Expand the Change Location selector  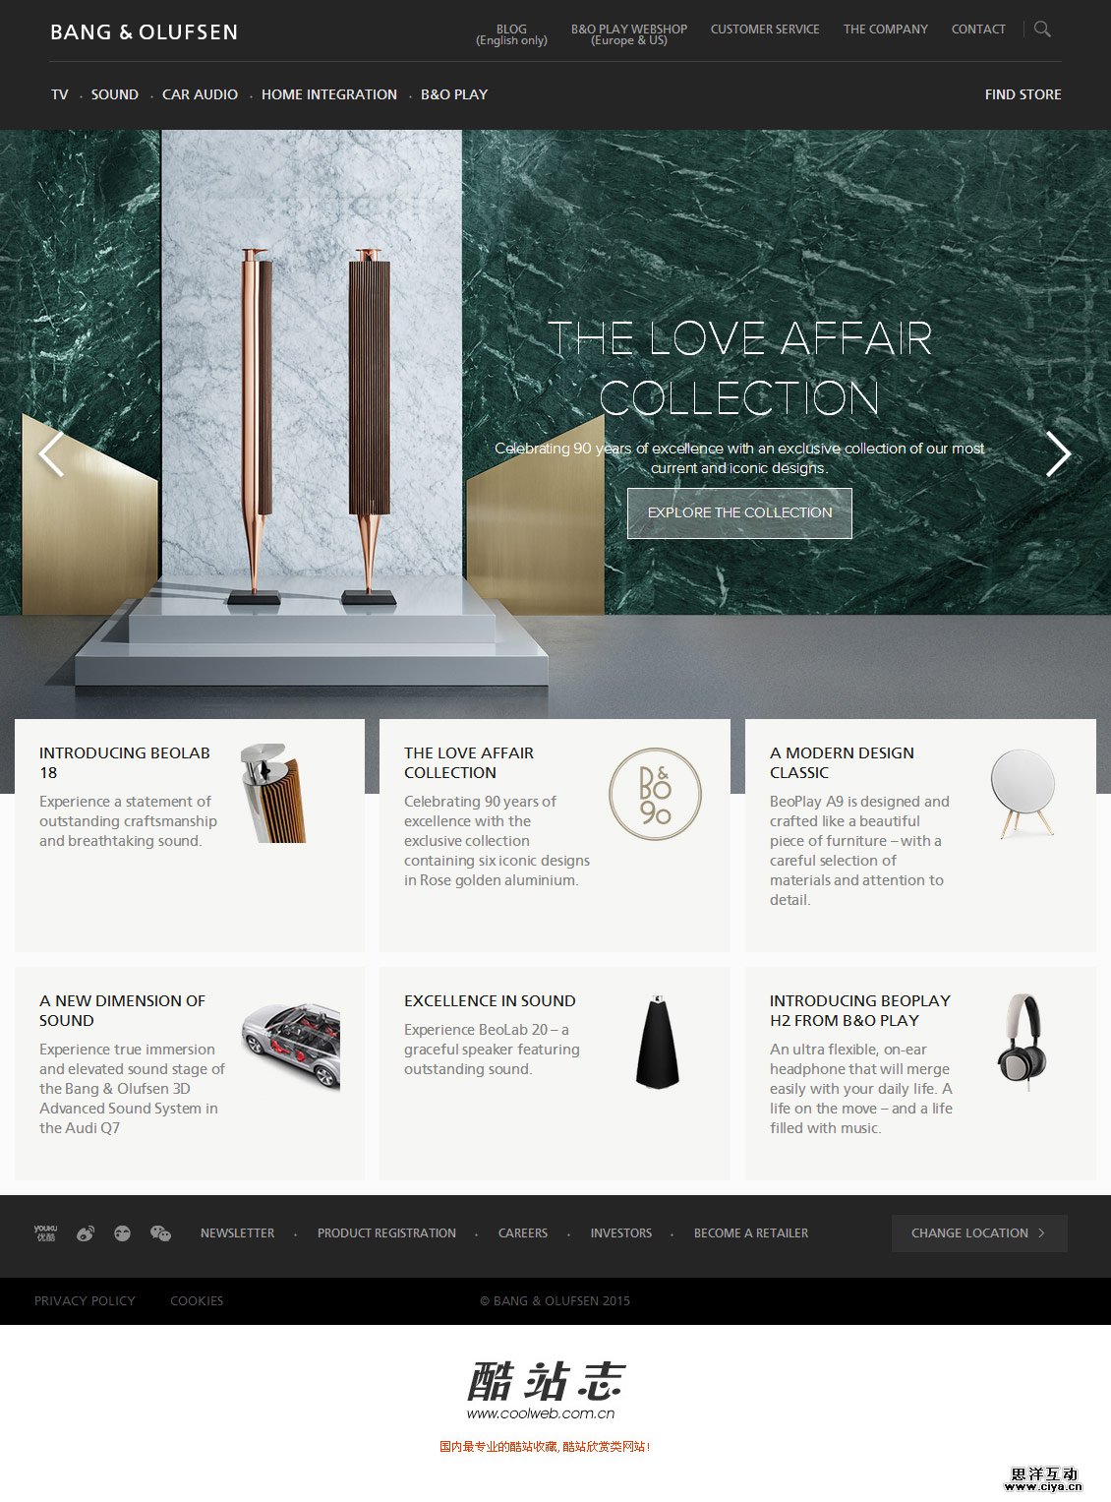tap(979, 1232)
